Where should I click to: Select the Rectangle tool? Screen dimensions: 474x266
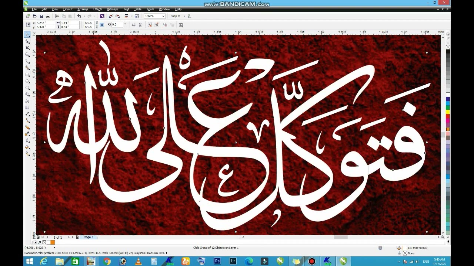(x=27, y=75)
